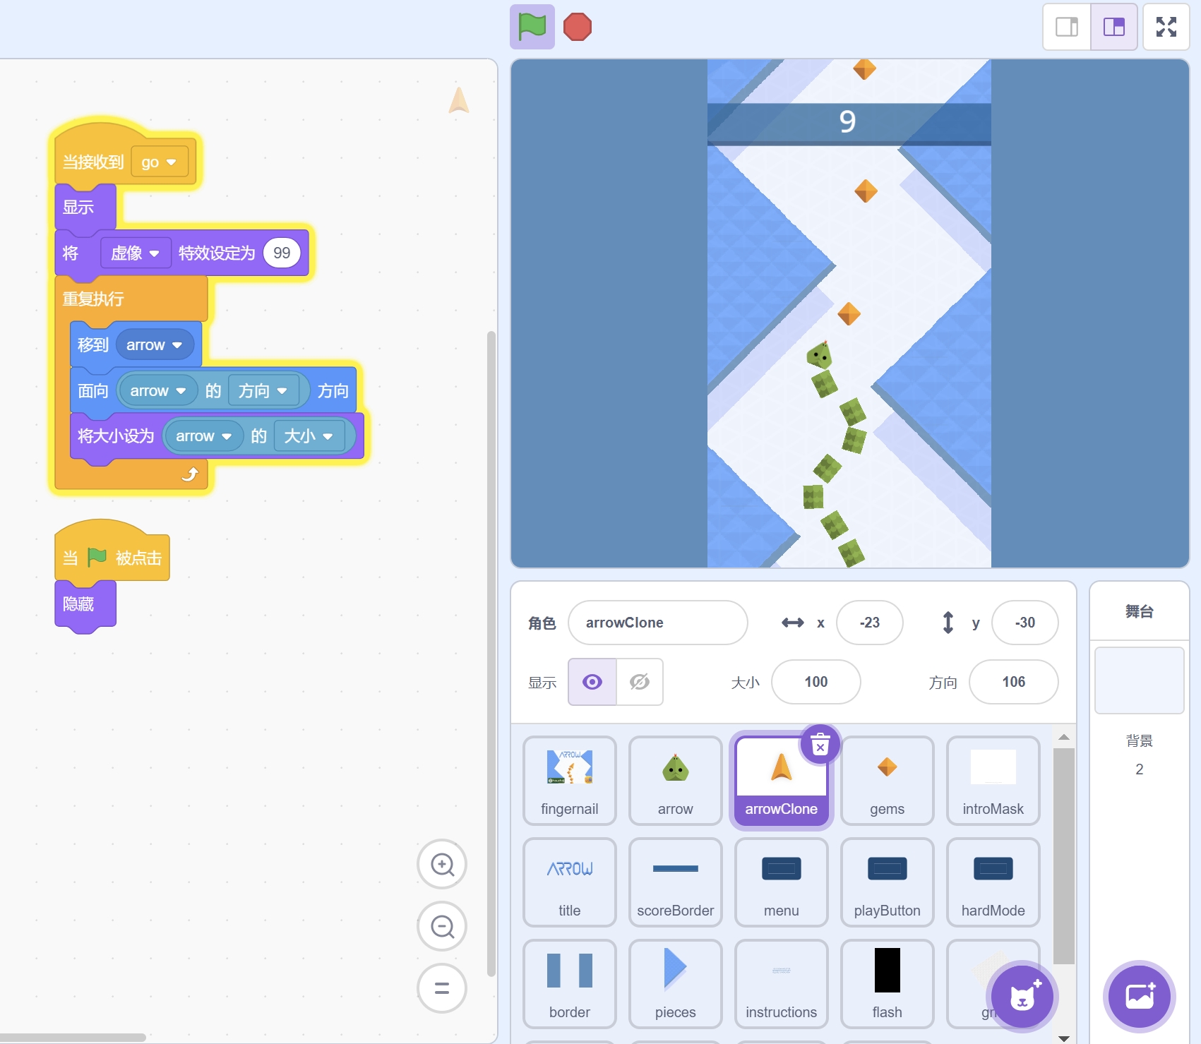Zoom in on the code workspace
This screenshot has width=1201, height=1044.
pyautogui.click(x=442, y=864)
